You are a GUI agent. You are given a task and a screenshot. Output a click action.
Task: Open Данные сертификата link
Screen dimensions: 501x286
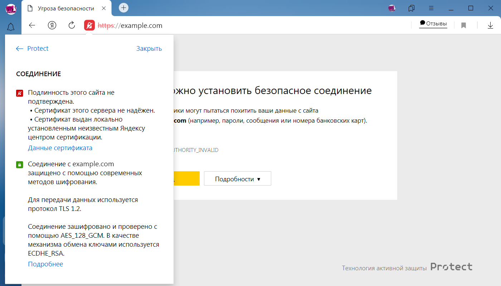point(60,148)
